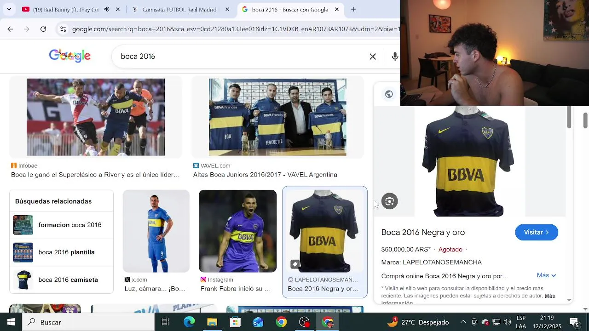
Task: Switch to the Camiseta FUTBOL Real Madrid tab
Action: pyautogui.click(x=179, y=9)
